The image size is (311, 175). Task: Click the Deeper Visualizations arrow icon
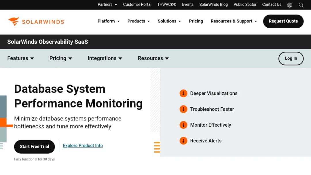click(183, 93)
